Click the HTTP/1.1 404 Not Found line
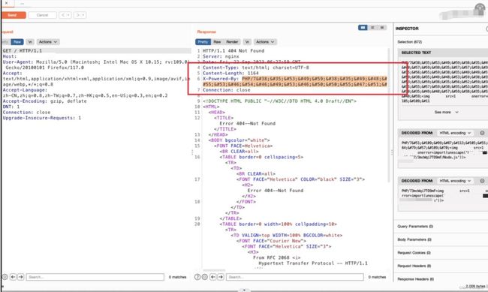 coord(233,51)
